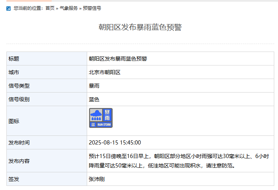Click the signer name 张沛刚
Viewport: 278px width, 190px height.
pos(97,179)
